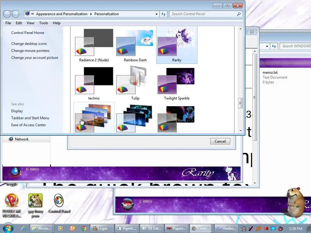Open Taskbar and Start Menu link
Image resolution: width=311 pixels, height=233 pixels.
click(x=30, y=118)
